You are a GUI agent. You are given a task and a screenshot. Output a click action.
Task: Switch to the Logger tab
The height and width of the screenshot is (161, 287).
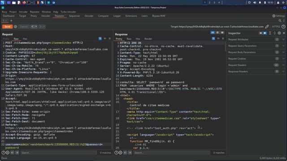coord(117,16)
